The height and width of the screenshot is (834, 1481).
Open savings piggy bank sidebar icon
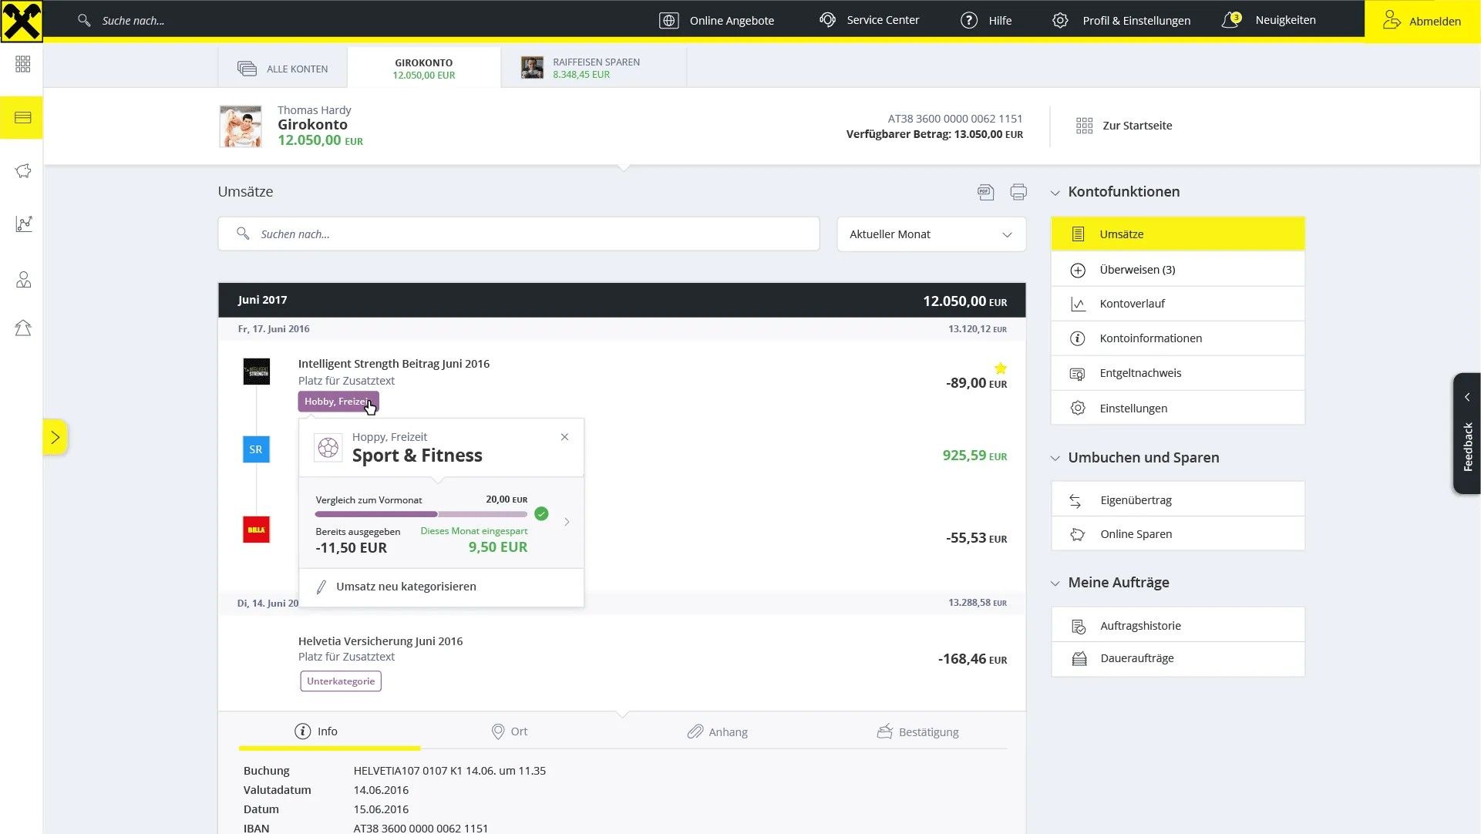point(23,171)
